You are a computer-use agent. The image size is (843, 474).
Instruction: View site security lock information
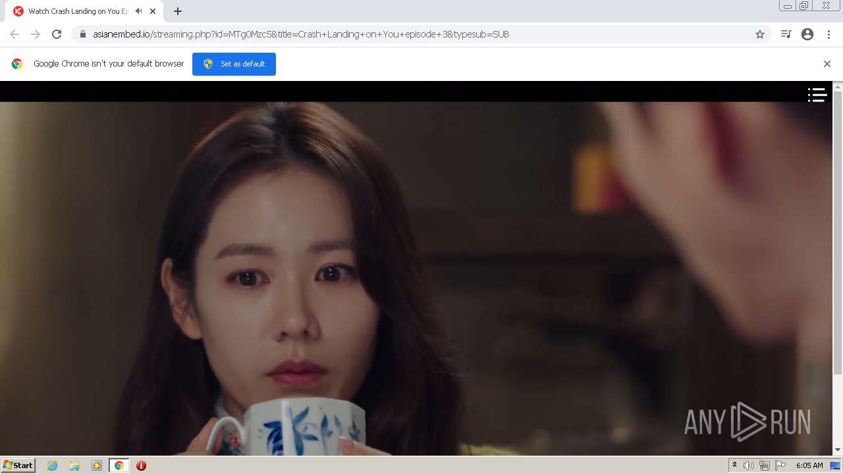(83, 34)
